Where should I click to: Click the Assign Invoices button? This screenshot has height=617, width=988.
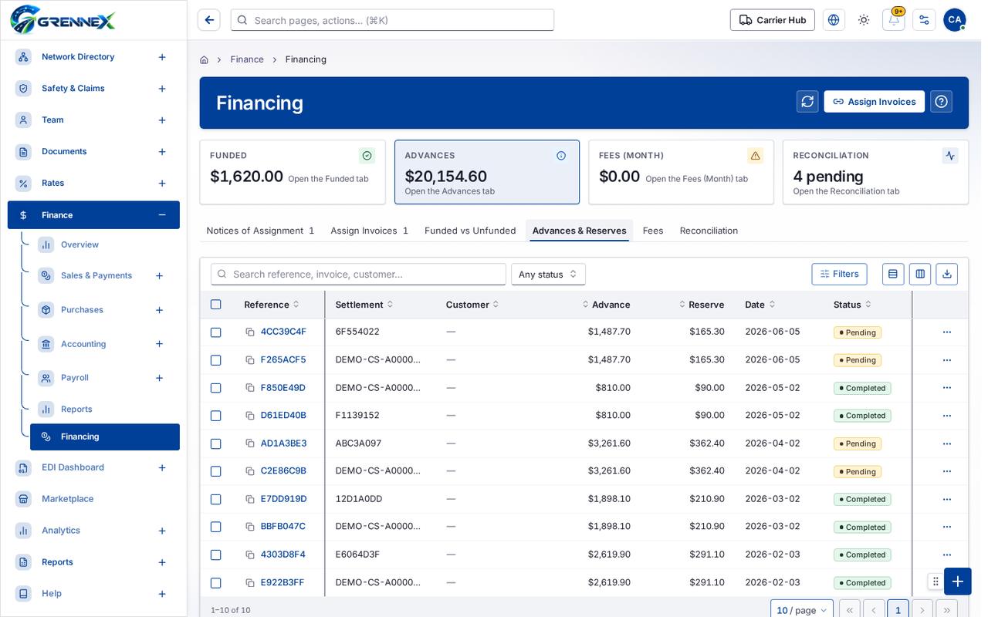tap(874, 102)
